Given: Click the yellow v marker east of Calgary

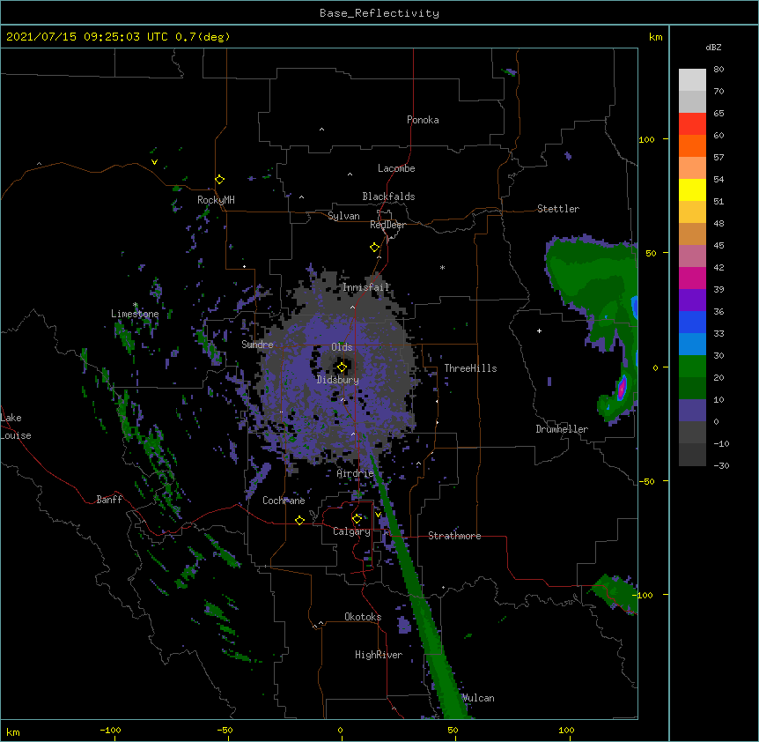Looking at the screenshot, I should click(378, 515).
